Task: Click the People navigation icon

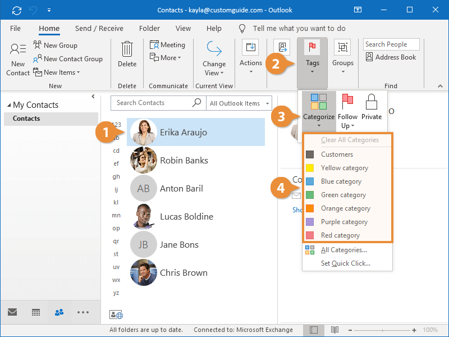Action: (59, 312)
